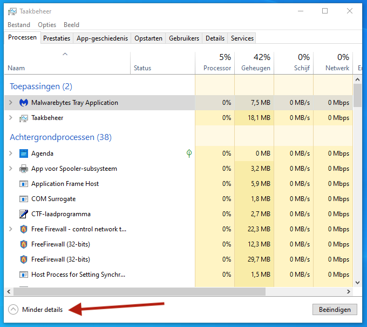367x327 pixels.
Task: Expand the Malwarebytes Tray Application row
Action: pyautogui.click(x=10, y=103)
